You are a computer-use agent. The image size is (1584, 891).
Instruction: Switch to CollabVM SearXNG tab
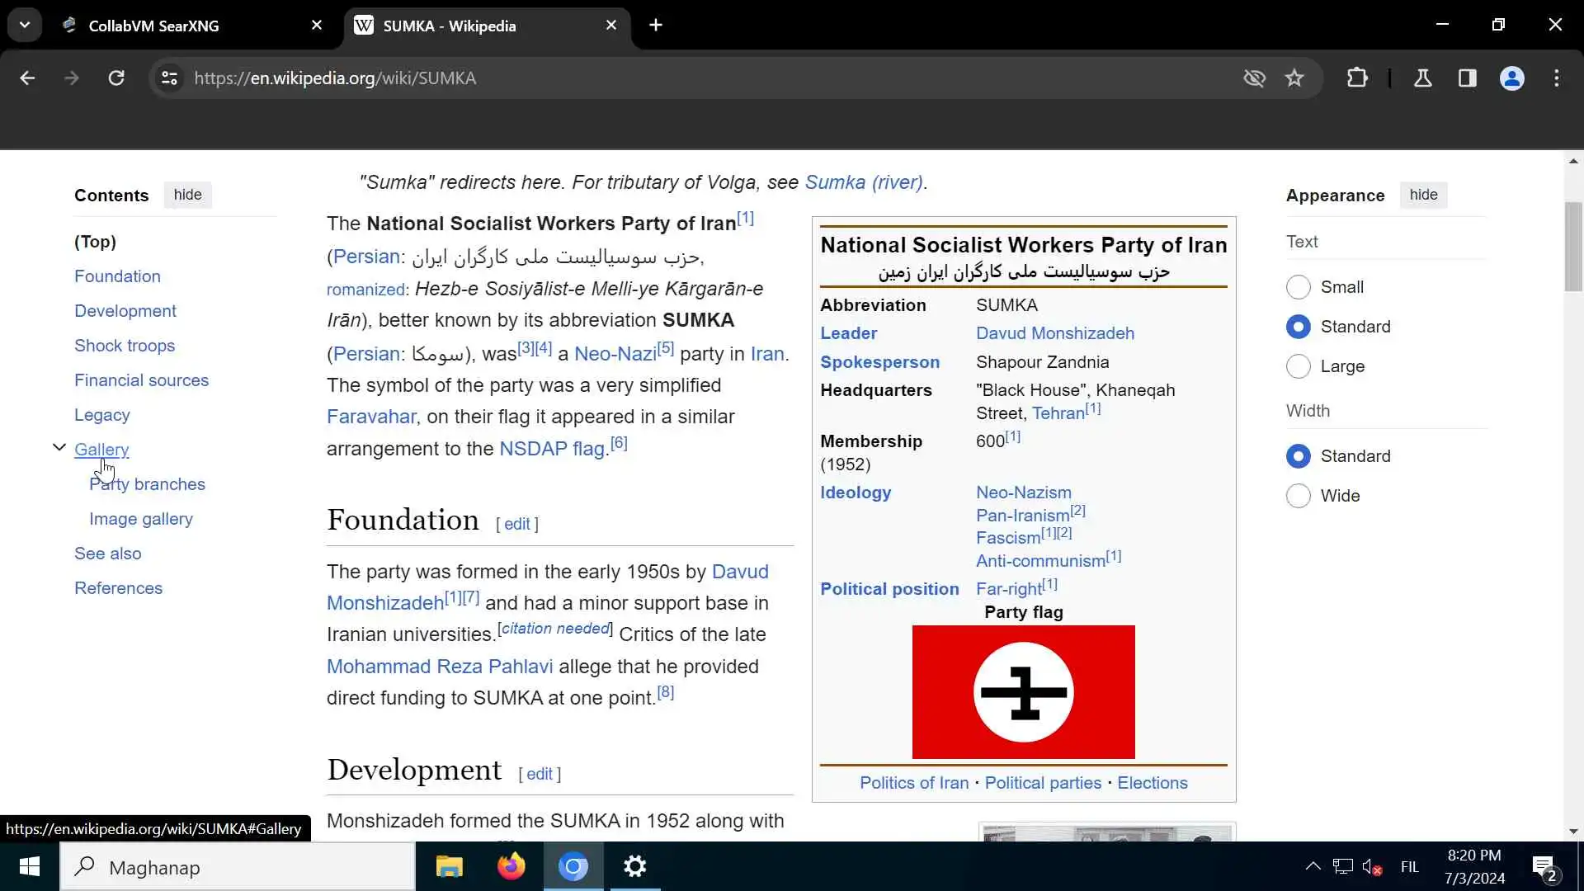[154, 26]
